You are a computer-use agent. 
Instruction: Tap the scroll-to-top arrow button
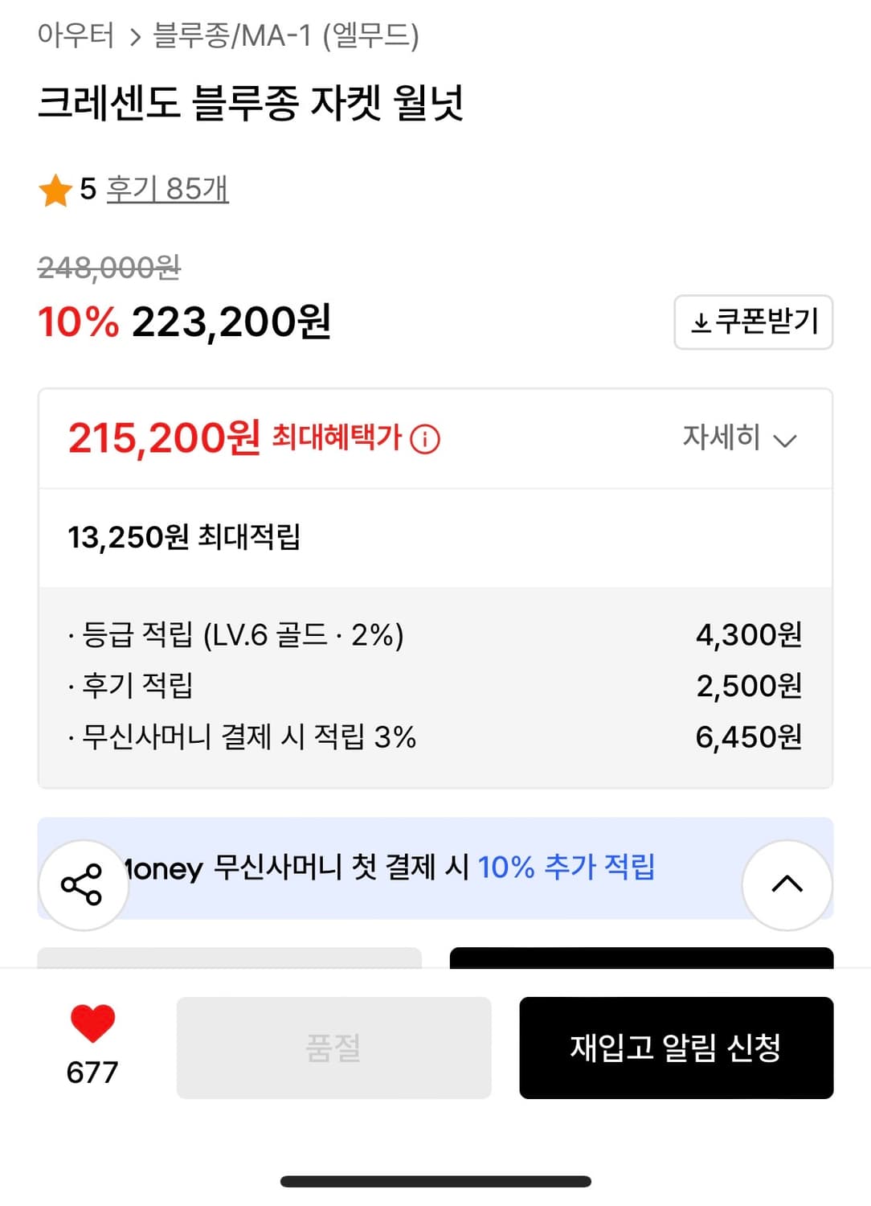click(x=787, y=884)
